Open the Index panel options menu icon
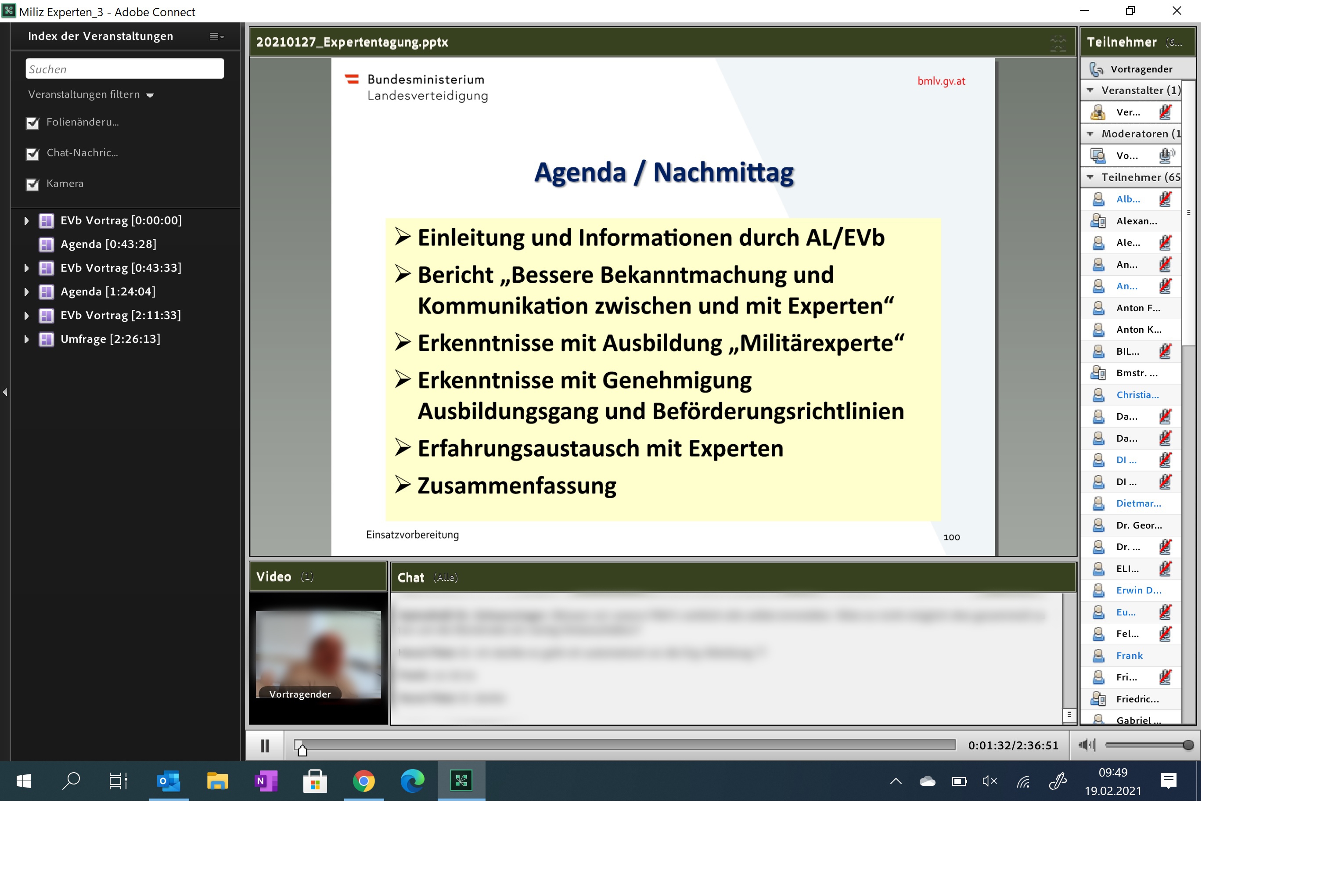The height and width of the screenshot is (878, 1317). click(x=216, y=37)
